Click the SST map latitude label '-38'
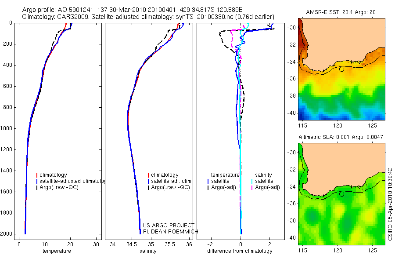 [291, 96]
